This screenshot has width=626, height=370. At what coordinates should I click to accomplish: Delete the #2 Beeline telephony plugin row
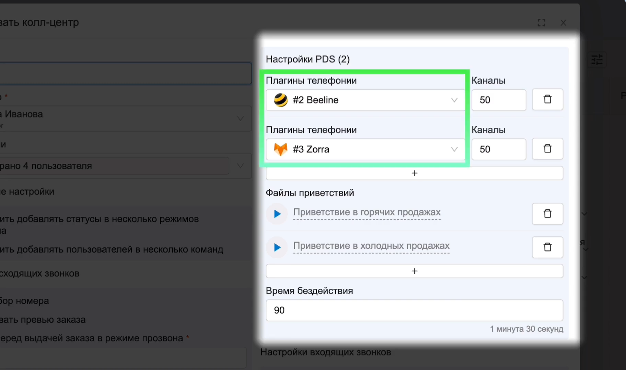pyautogui.click(x=547, y=100)
